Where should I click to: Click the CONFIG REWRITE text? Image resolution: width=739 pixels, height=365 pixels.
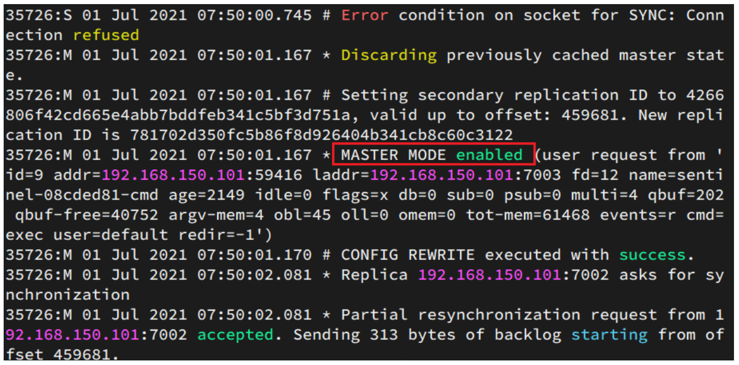coord(407,255)
